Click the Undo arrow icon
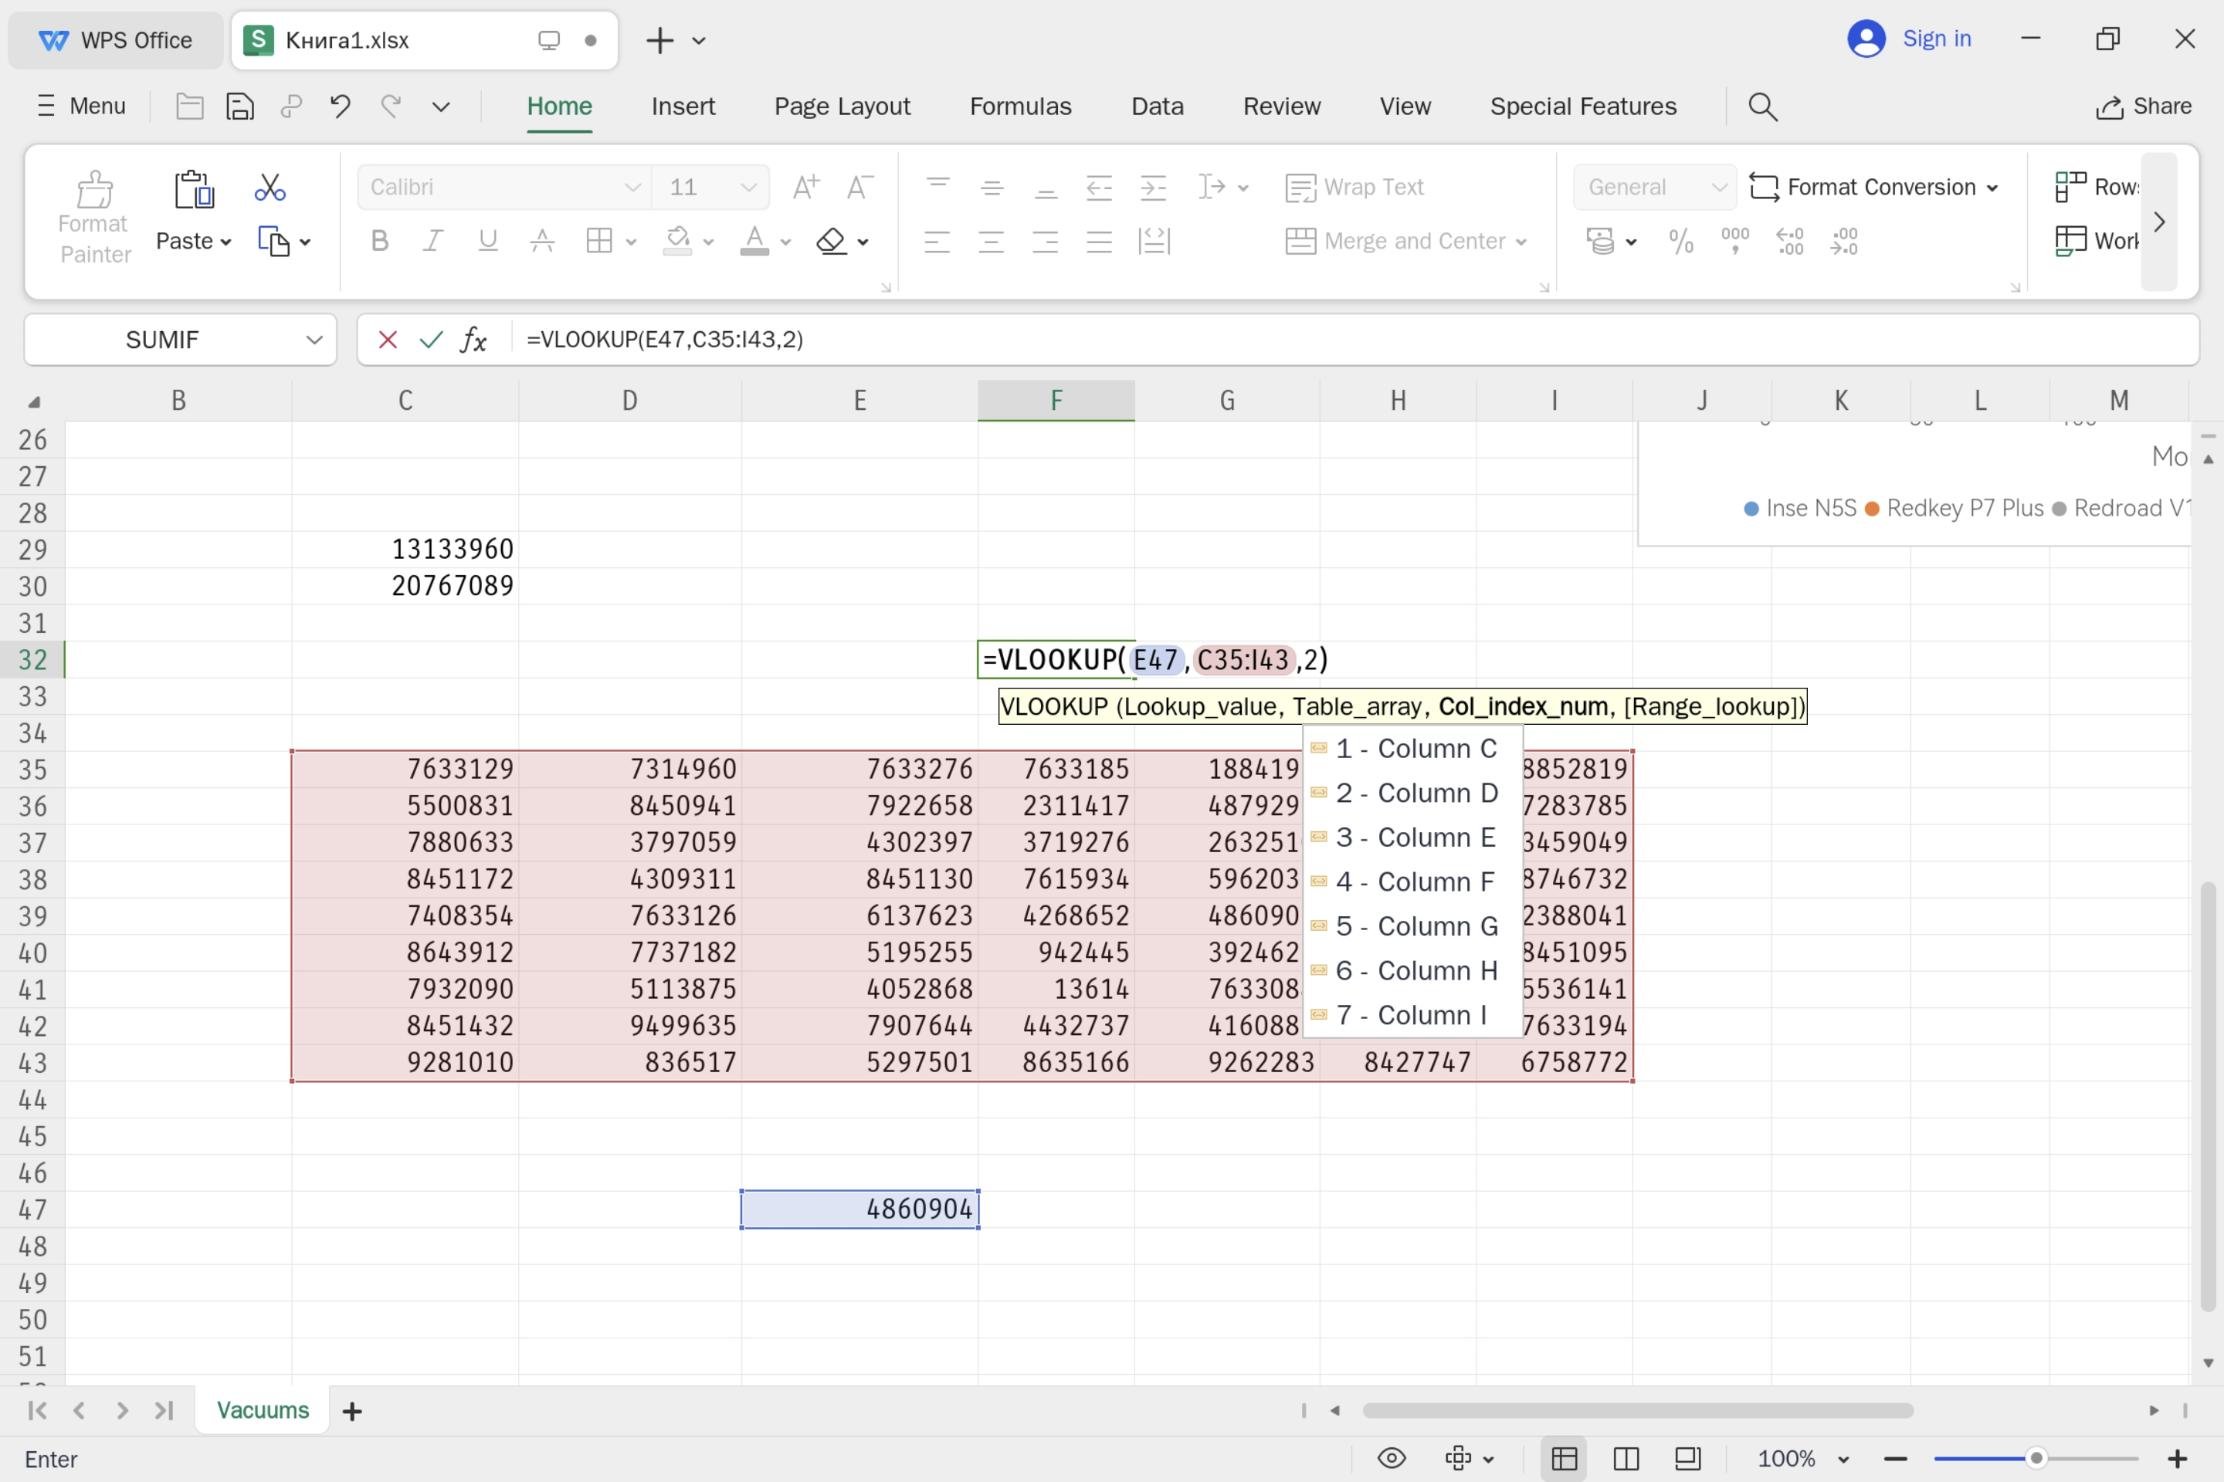This screenshot has width=2224, height=1482. [341, 107]
